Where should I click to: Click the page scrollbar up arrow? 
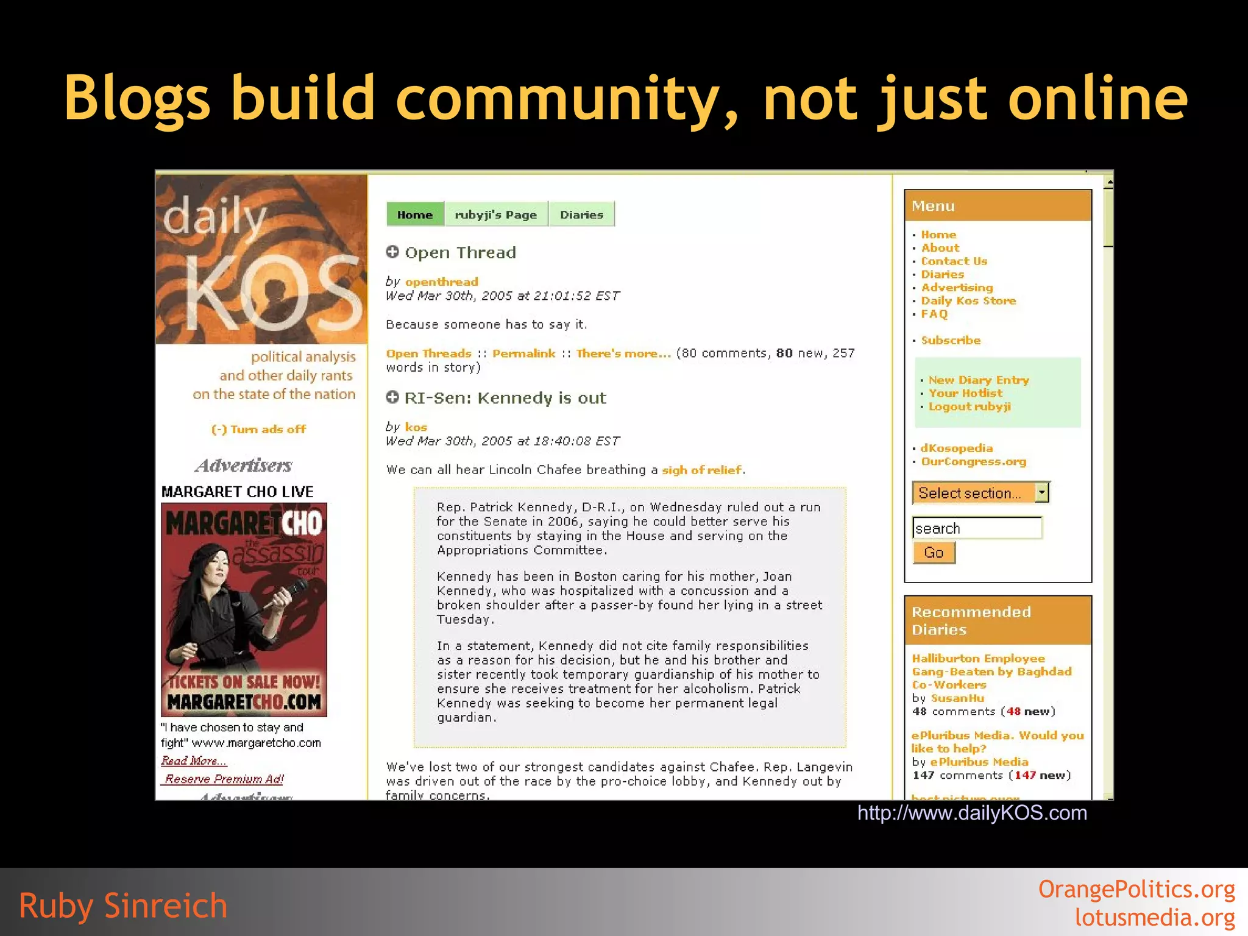(x=1108, y=182)
